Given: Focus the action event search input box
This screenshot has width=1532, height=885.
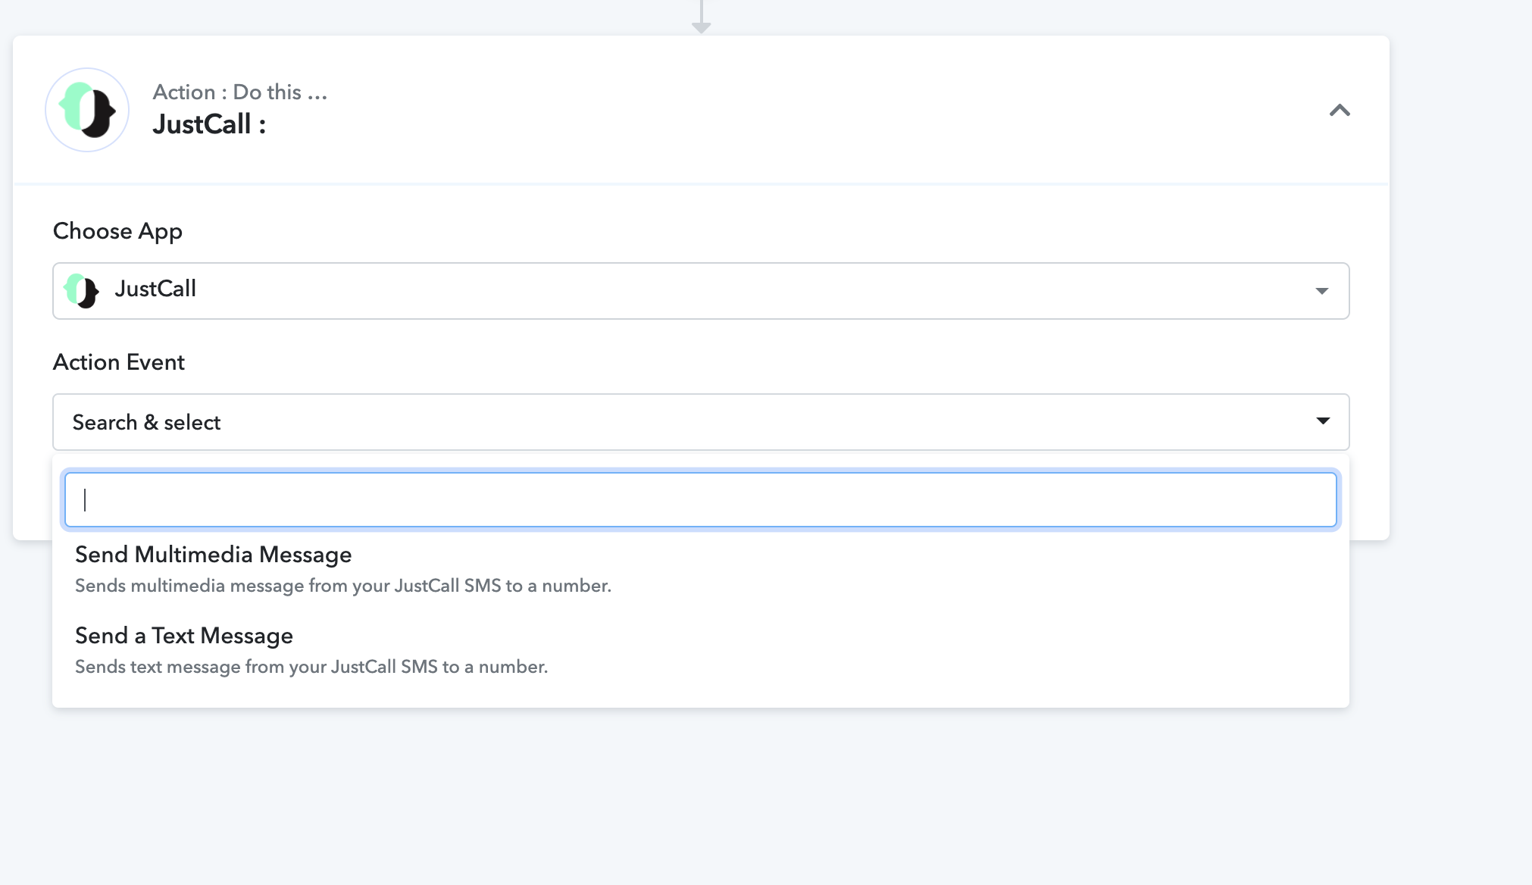Looking at the screenshot, I should pos(701,500).
